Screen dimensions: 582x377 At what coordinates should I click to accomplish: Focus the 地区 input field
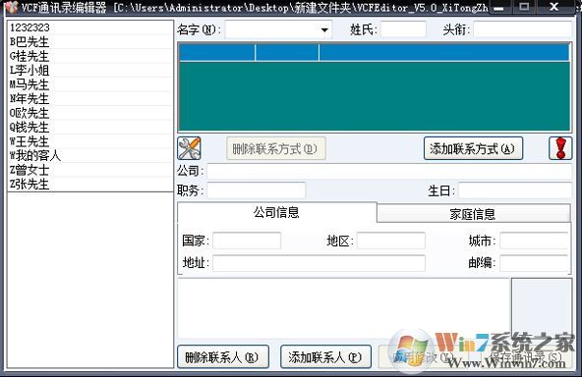click(x=391, y=241)
